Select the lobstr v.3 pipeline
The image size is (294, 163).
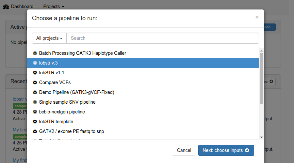143,63
